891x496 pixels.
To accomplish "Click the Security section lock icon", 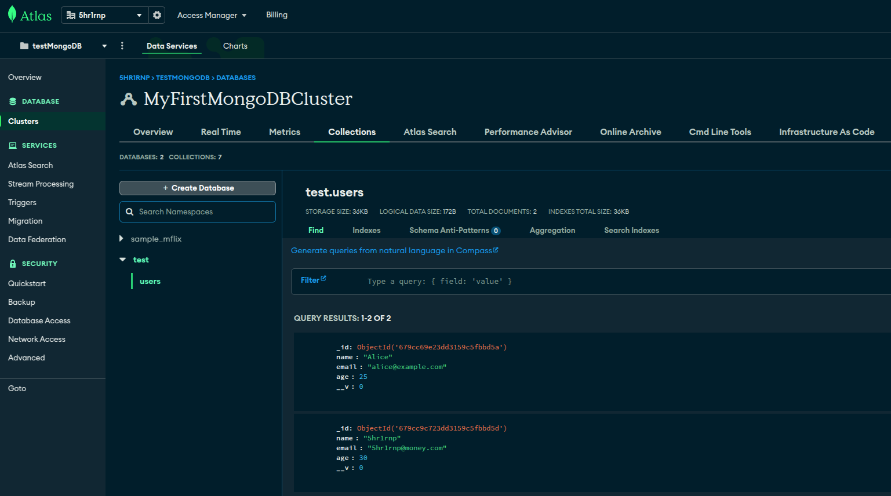I will (13, 264).
